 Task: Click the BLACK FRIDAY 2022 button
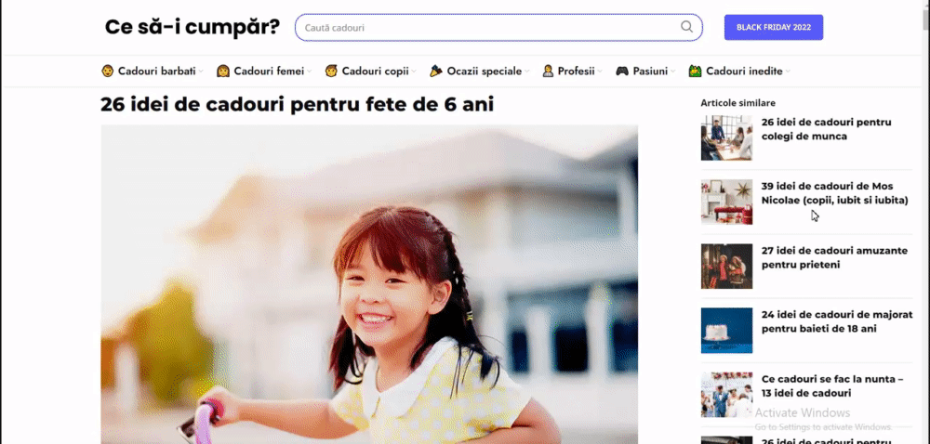point(774,27)
